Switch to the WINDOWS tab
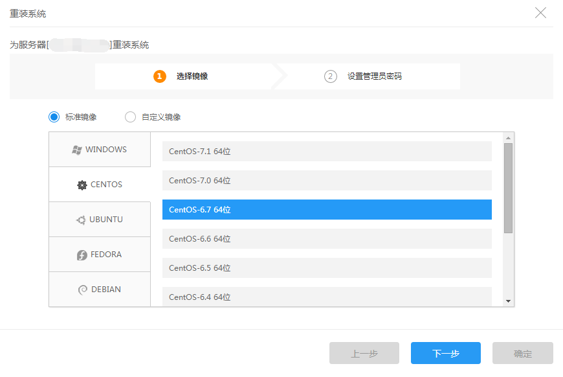The image size is (563, 377). 100,150
